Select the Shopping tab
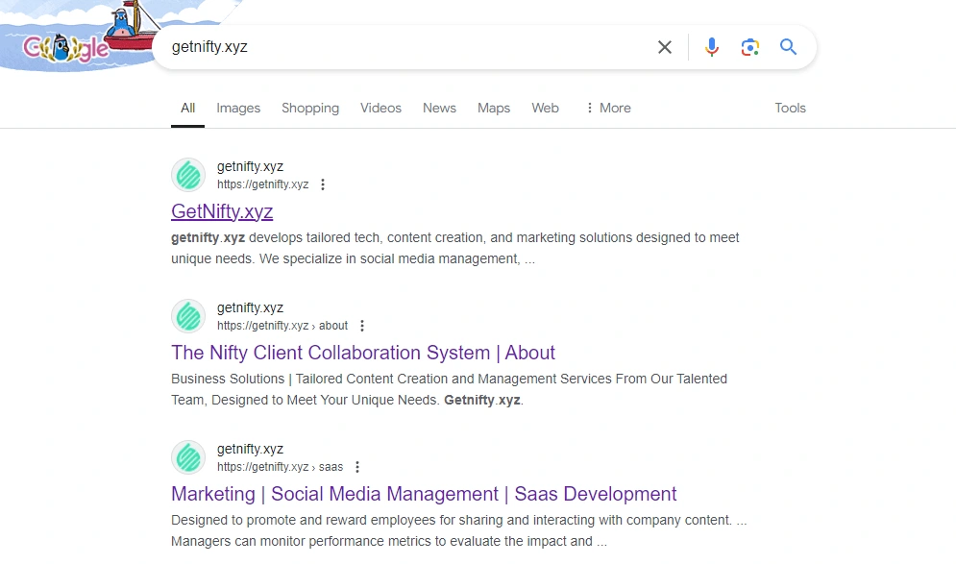Image resolution: width=956 pixels, height=564 pixels. [310, 108]
